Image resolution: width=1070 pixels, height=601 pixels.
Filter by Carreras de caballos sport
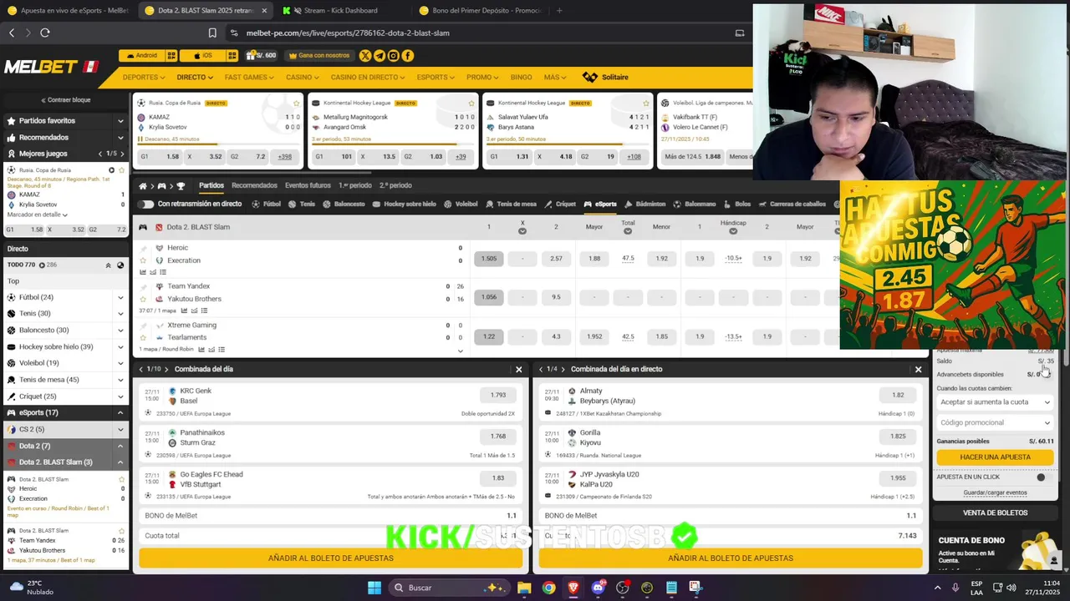tap(792, 204)
